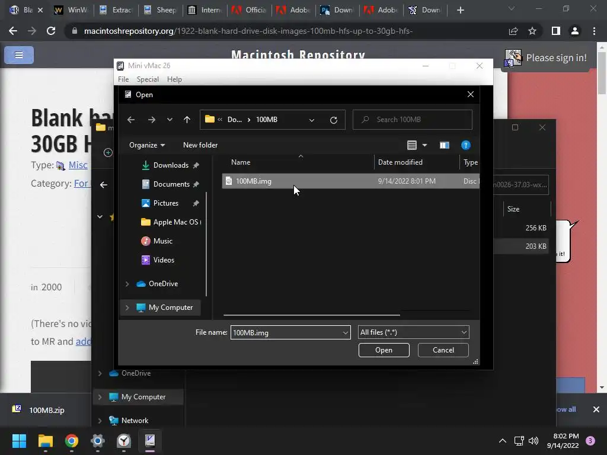Screen dimensions: 607x455
Task: Open the All files type dropdown
Action: tap(413, 332)
